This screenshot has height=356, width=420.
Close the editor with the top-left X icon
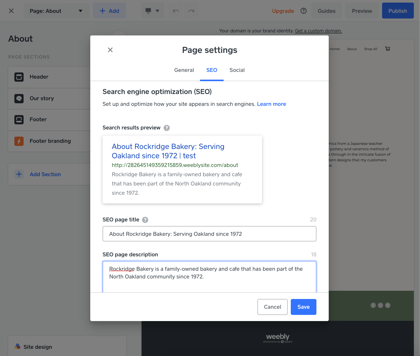pyautogui.click(x=11, y=11)
